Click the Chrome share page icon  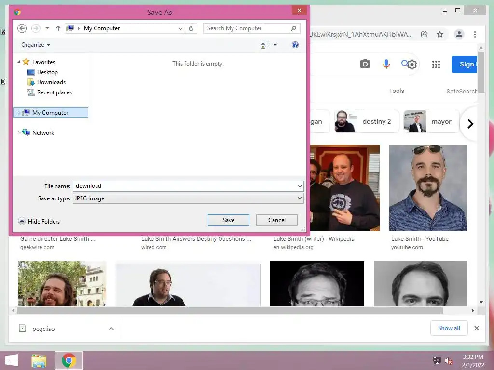425,34
